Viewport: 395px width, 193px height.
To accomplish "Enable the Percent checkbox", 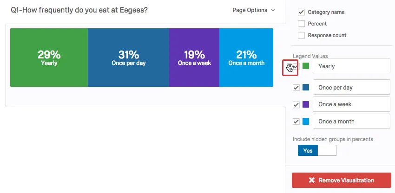I will point(301,24).
